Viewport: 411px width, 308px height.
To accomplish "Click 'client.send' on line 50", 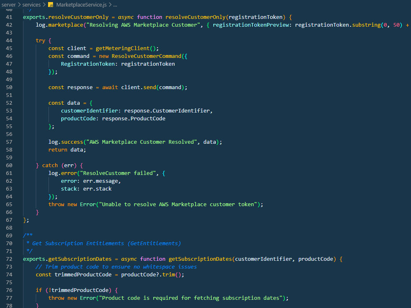I will pyautogui.click(x=139, y=87).
